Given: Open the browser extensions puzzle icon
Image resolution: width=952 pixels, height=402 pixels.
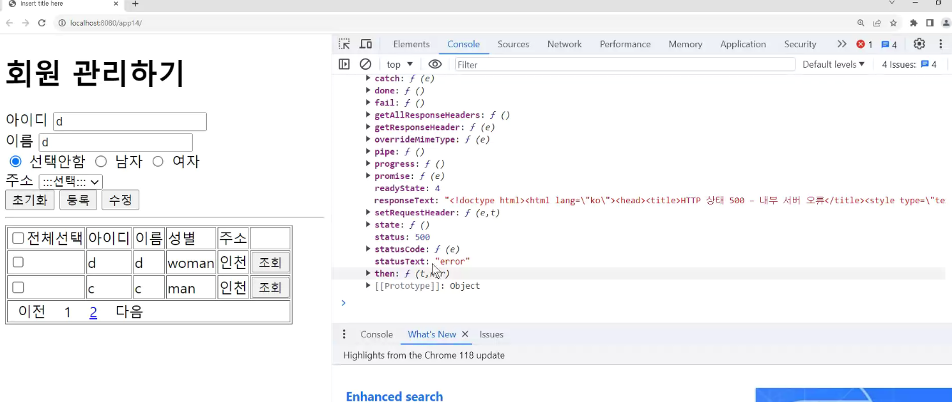Looking at the screenshot, I should click(x=914, y=23).
